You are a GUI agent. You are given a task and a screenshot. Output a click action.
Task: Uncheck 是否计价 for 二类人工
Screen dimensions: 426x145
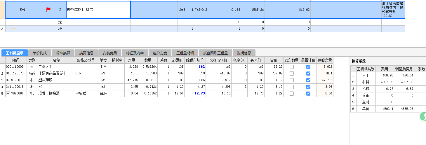tap(308, 67)
